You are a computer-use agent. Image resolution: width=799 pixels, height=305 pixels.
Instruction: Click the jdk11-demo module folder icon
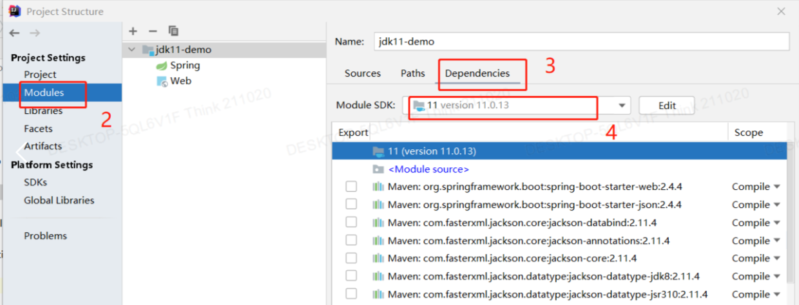[x=148, y=50]
